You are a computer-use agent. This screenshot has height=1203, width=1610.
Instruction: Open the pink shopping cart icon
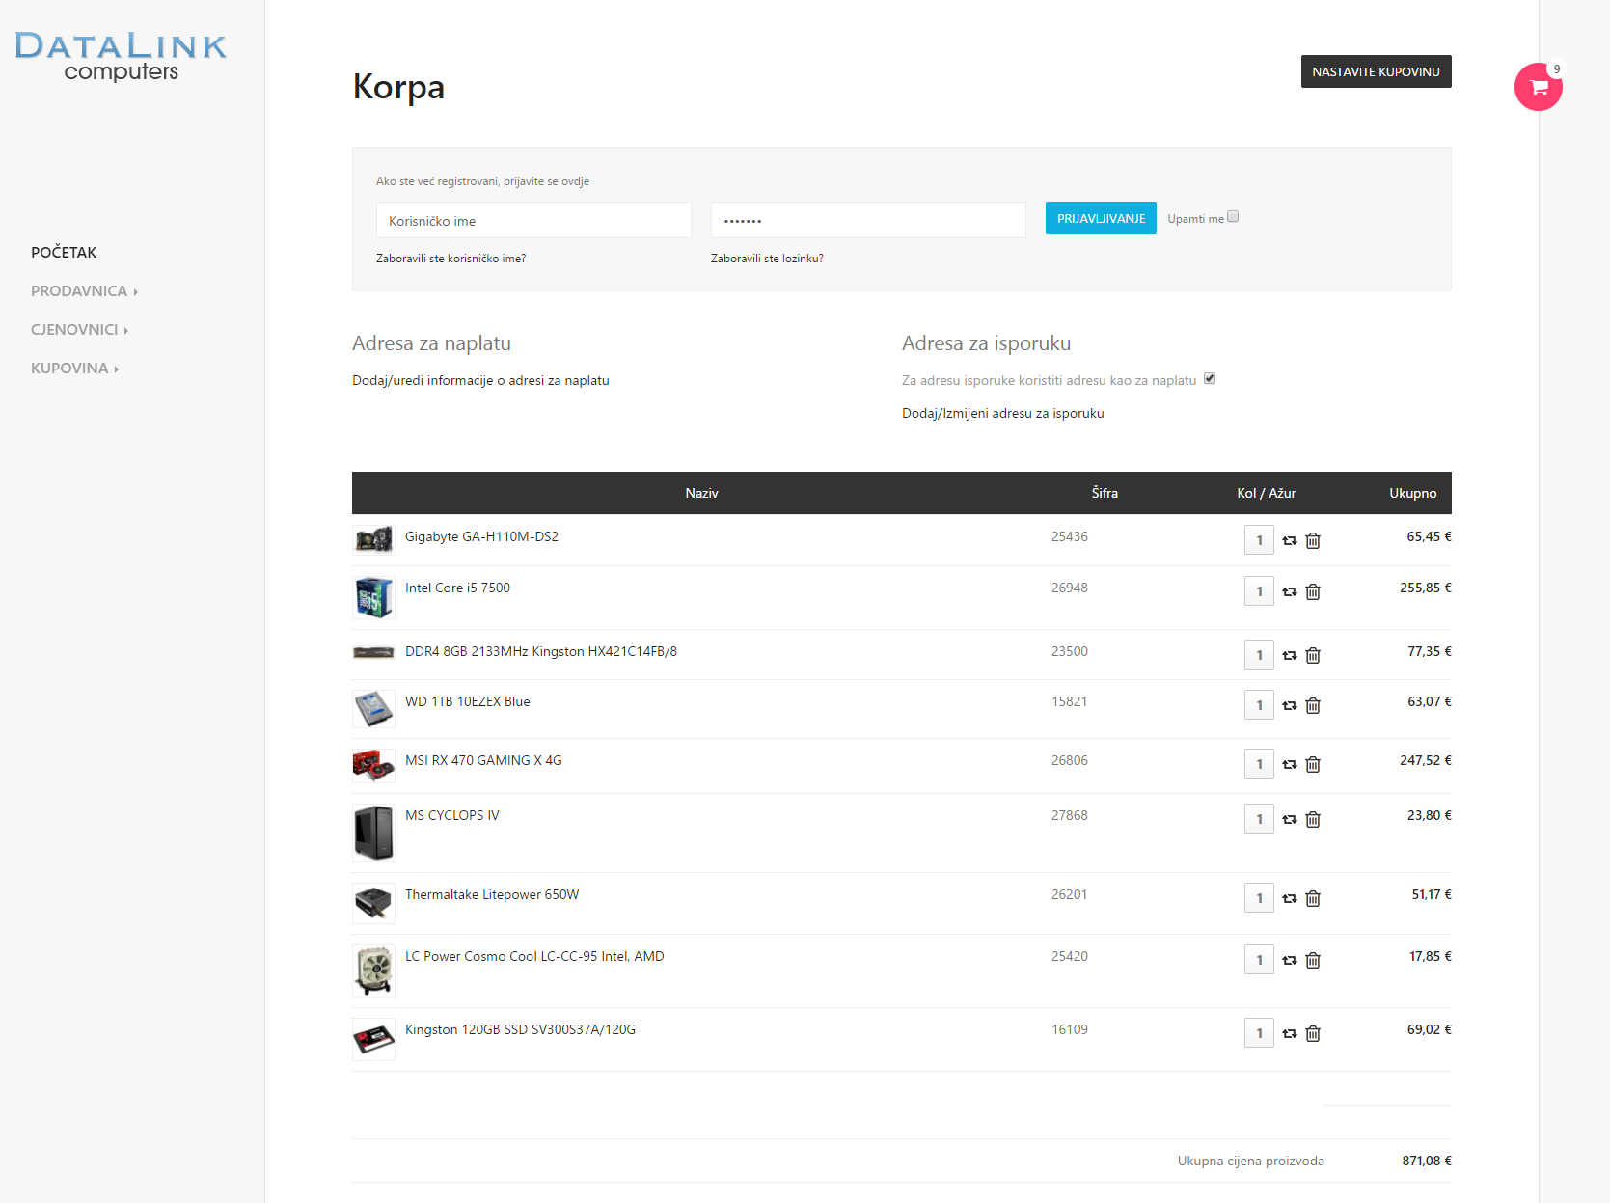coord(1538,87)
